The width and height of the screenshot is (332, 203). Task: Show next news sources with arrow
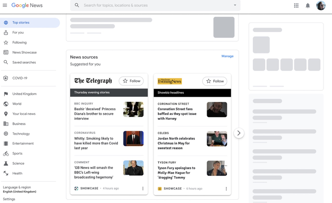tap(239, 133)
